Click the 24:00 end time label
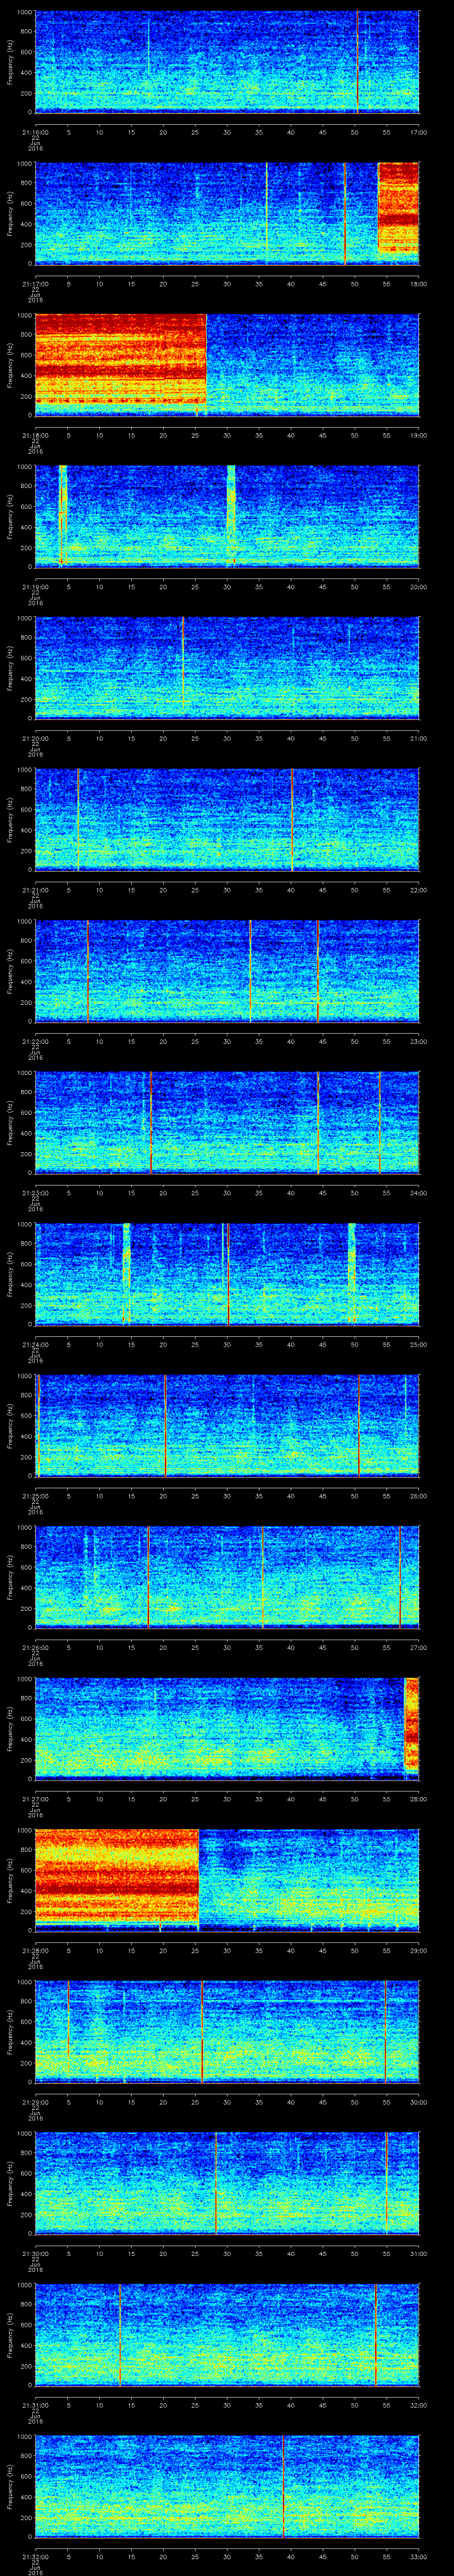 pyautogui.click(x=418, y=1193)
